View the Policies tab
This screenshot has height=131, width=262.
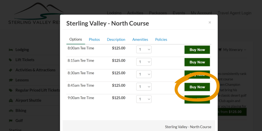tap(161, 39)
